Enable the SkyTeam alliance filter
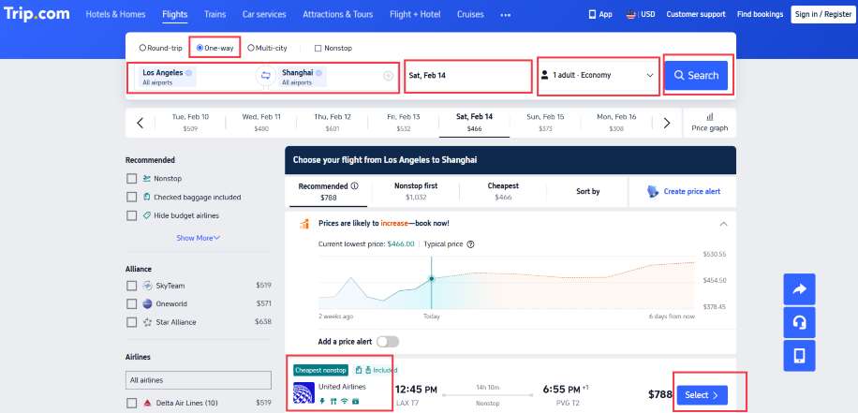Viewport: 858px width, 413px height. coord(132,285)
